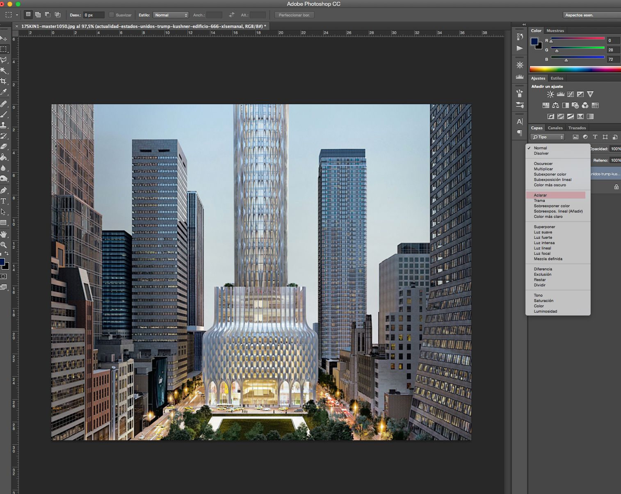Screen dimensions: 621x494
Task: Select the Magic Wand tool
Action: tap(4, 70)
